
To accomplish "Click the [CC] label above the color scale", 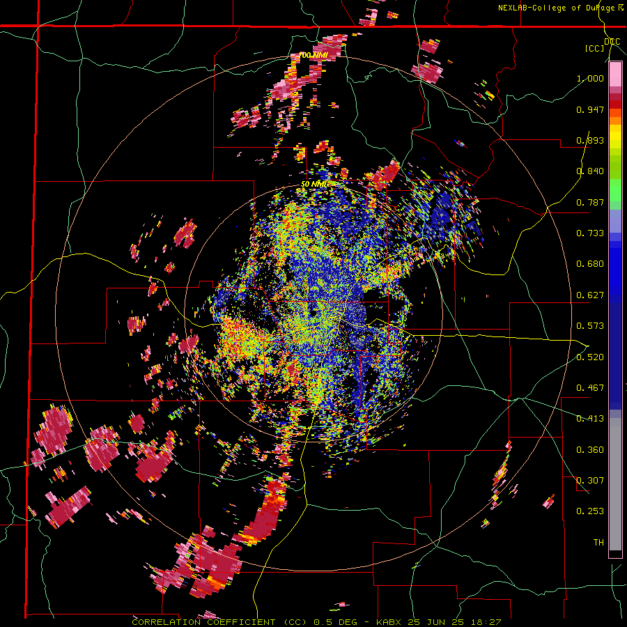I will [x=595, y=48].
